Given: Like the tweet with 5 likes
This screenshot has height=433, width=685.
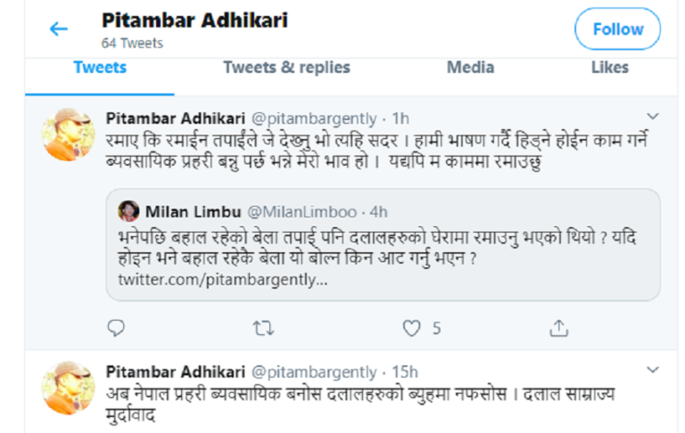Looking at the screenshot, I should click(x=411, y=329).
